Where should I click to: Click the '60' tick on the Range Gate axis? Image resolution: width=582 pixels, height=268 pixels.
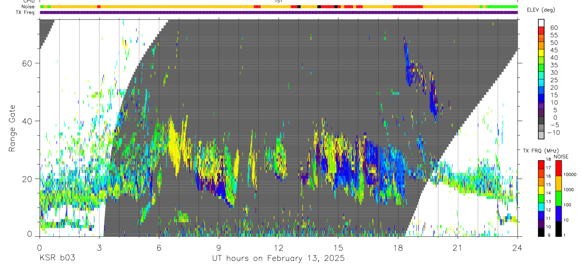point(27,63)
